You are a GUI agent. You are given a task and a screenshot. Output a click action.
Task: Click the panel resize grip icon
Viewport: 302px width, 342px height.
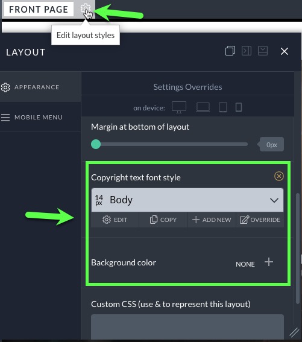click(x=294, y=332)
